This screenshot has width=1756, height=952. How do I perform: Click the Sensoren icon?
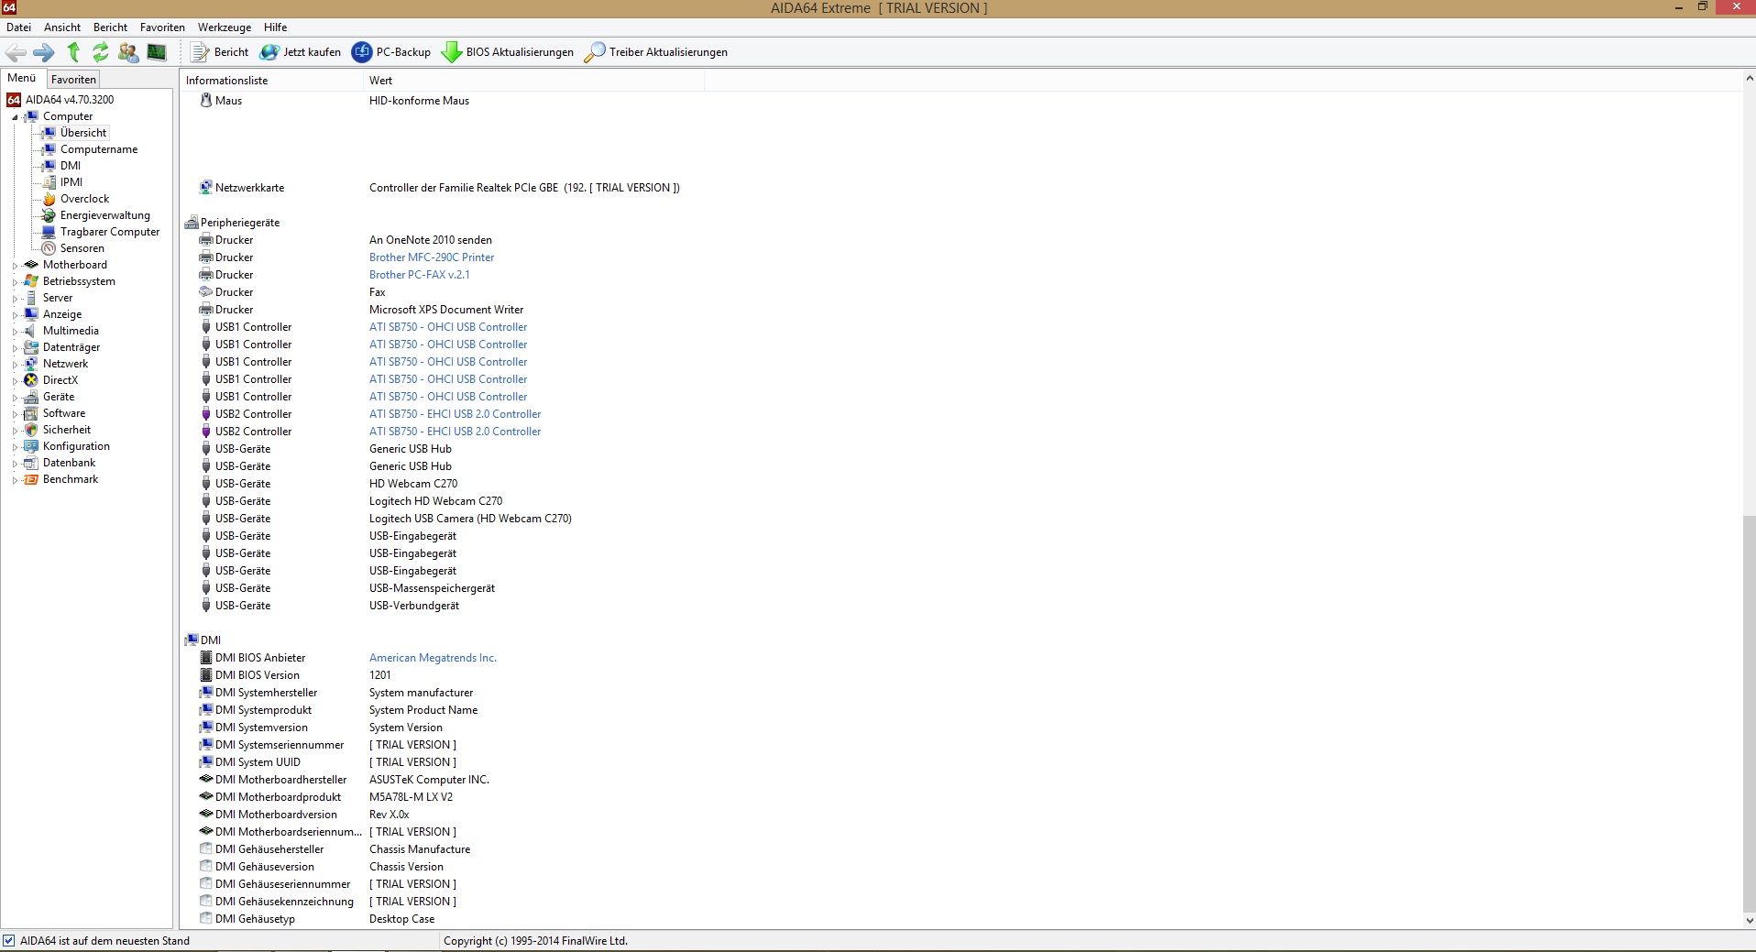pyautogui.click(x=49, y=248)
